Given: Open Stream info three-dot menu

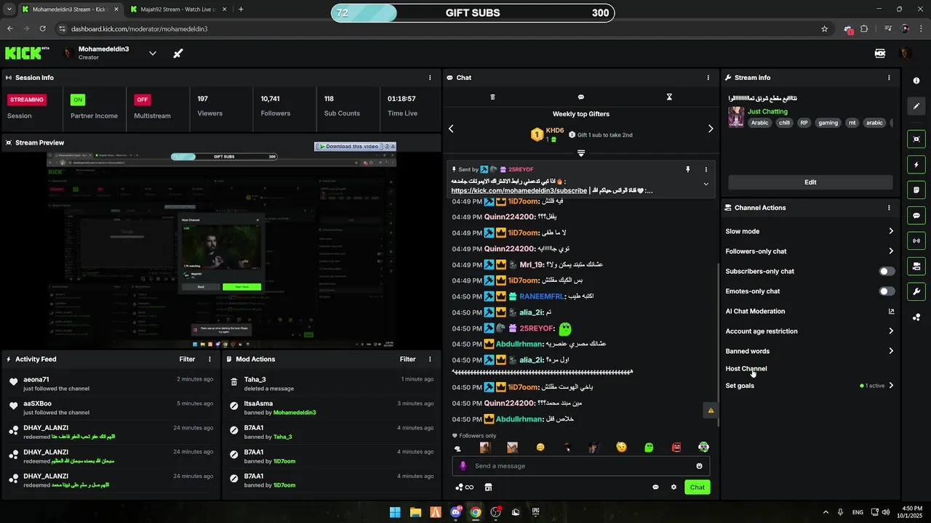Looking at the screenshot, I should (x=889, y=78).
